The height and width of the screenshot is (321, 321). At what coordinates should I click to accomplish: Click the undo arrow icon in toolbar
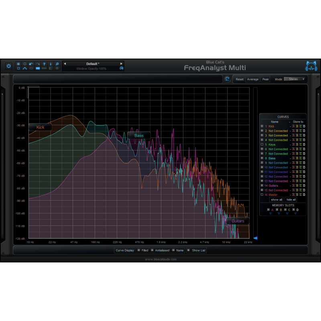click(31, 64)
